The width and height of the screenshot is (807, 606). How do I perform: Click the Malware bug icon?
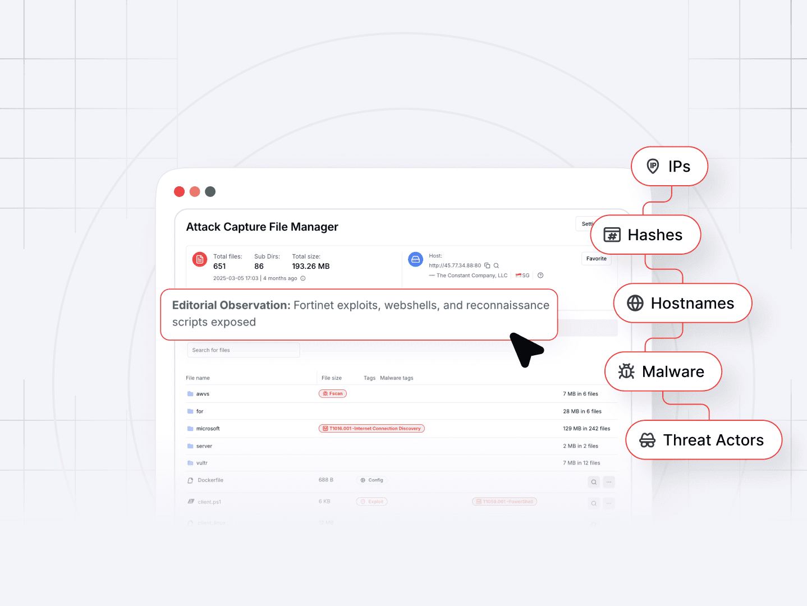(626, 371)
